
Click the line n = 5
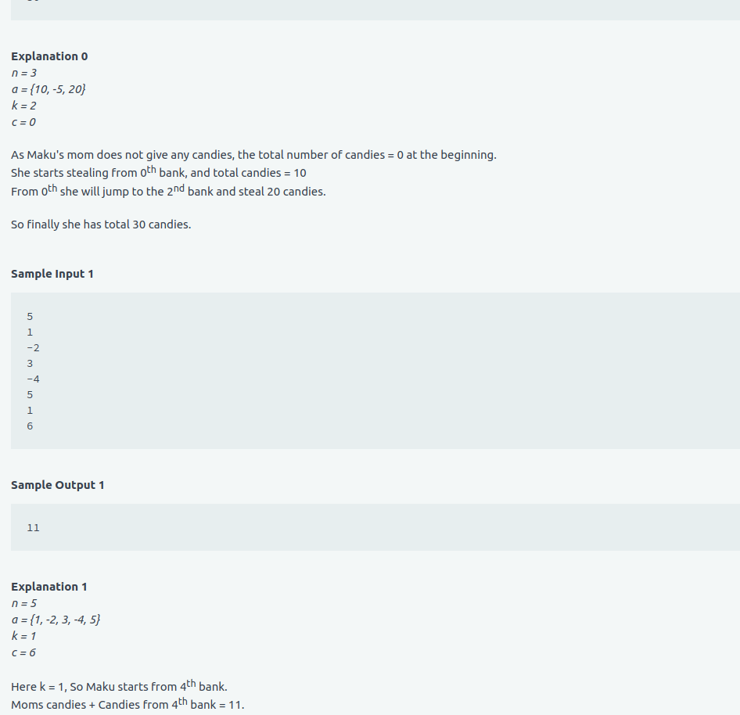24,603
